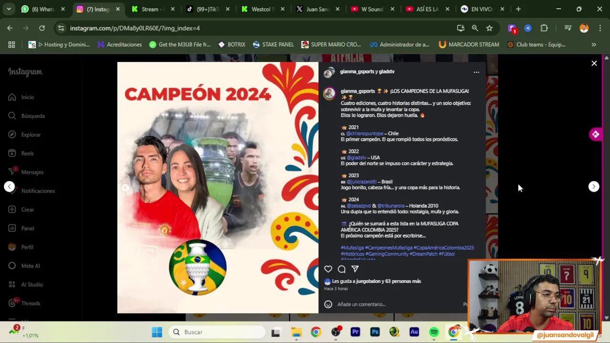Open Threads in the sidebar
The width and height of the screenshot is (610, 343).
click(x=25, y=303)
